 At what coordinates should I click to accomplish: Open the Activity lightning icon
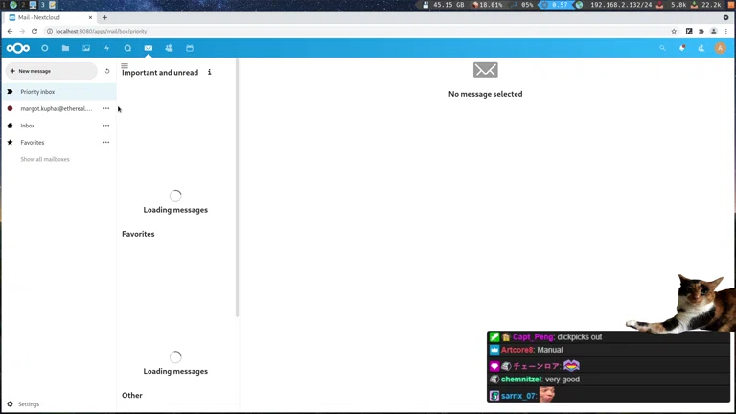point(106,48)
